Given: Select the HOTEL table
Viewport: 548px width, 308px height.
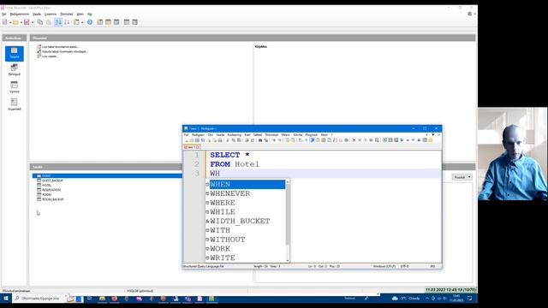Looking at the screenshot, I should click(44, 185).
